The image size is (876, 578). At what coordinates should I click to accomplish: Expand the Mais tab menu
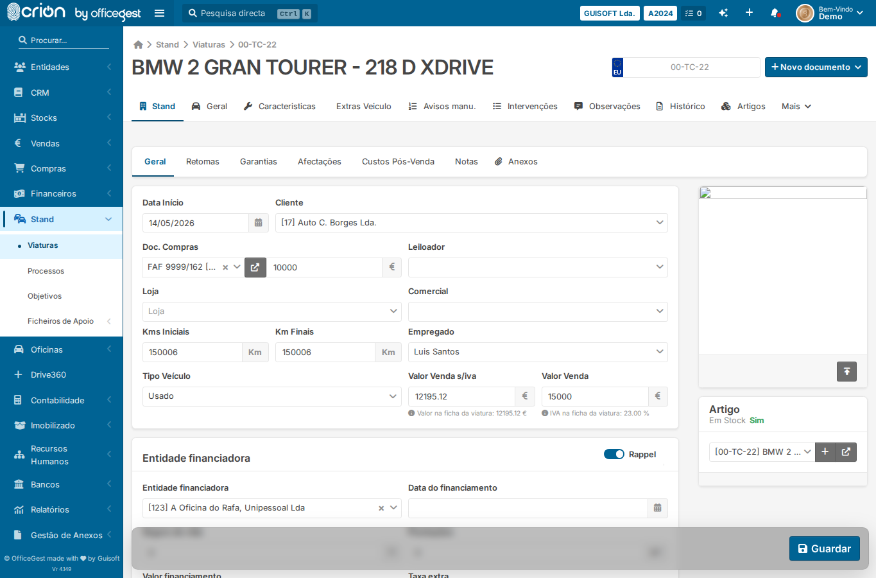796,107
